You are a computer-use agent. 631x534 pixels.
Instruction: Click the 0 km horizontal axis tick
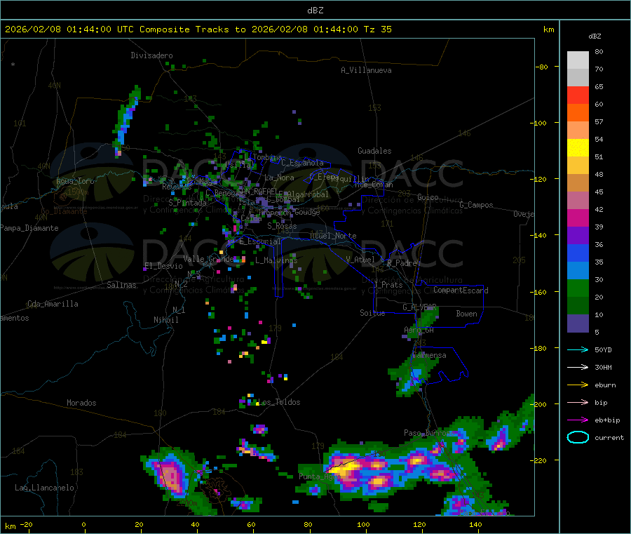pos(83,524)
